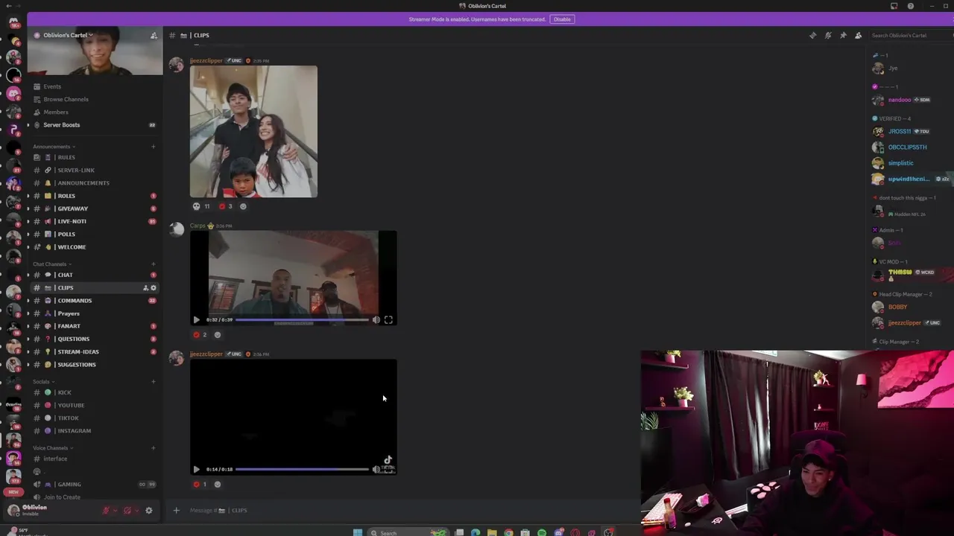Toggle the member list icon
The height and width of the screenshot is (536, 954).
858,35
